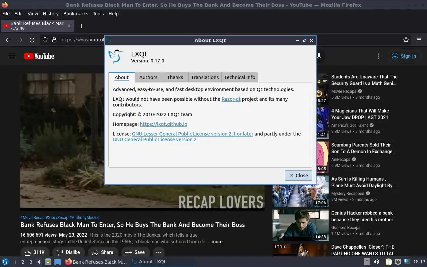Open Students Are Unaware That The Security Guard video
The image size is (427, 267).
pyautogui.click(x=364, y=80)
